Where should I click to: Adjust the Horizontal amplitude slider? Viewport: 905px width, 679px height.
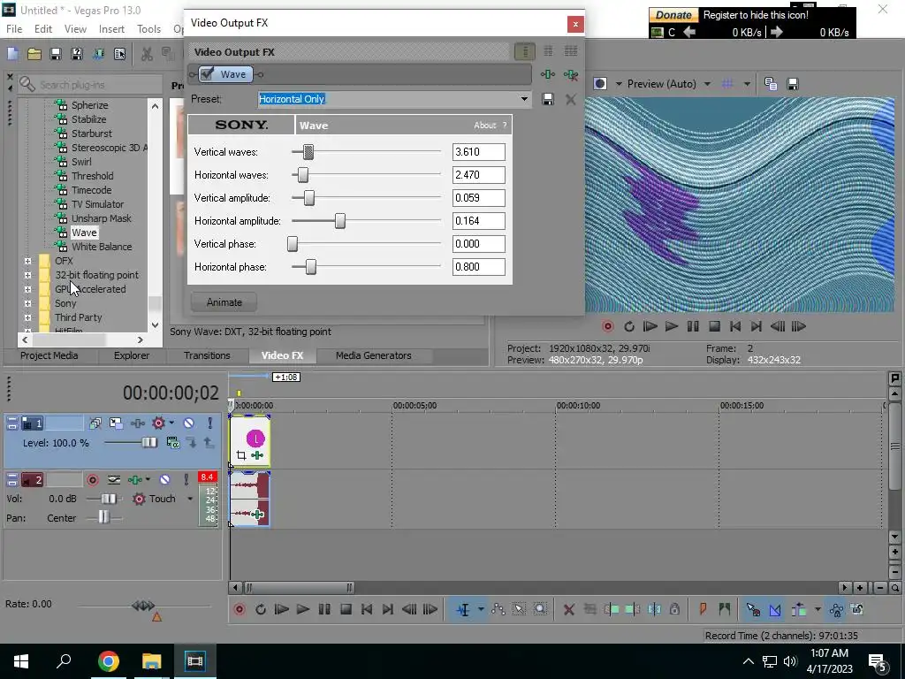point(340,221)
